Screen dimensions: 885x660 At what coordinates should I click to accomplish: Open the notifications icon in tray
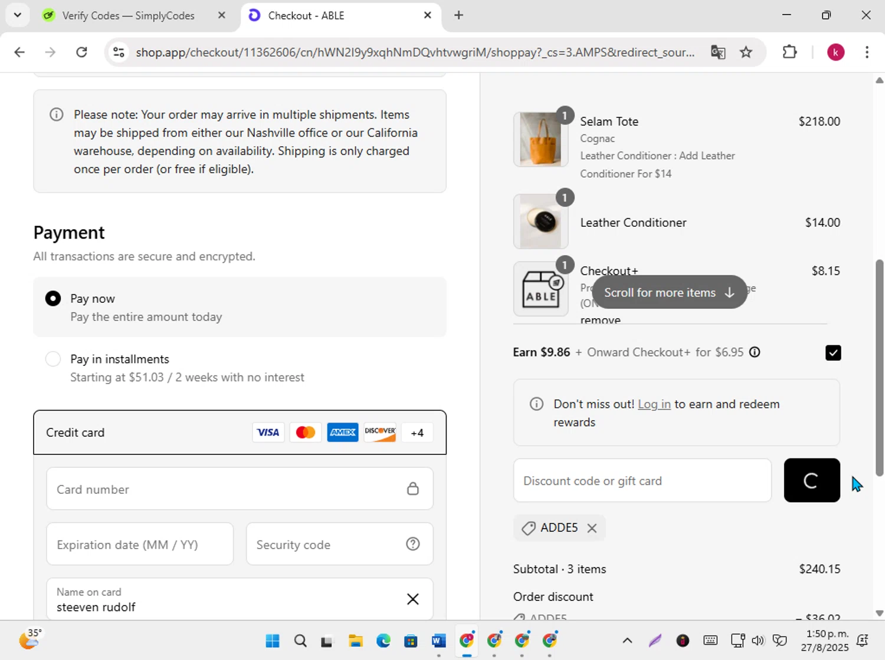(x=863, y=641)
